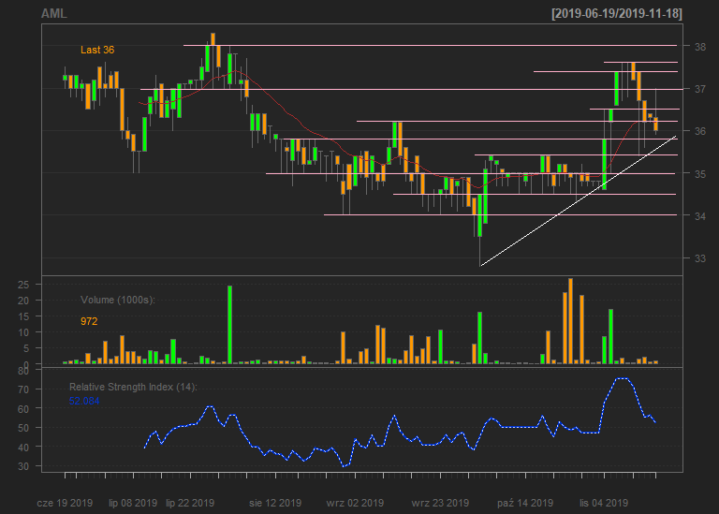Image resolution: width=719 pixels, height=514 pixels.
Task: Click the date label 'lis 04 2019'
Action: click(x=604, y=503)
